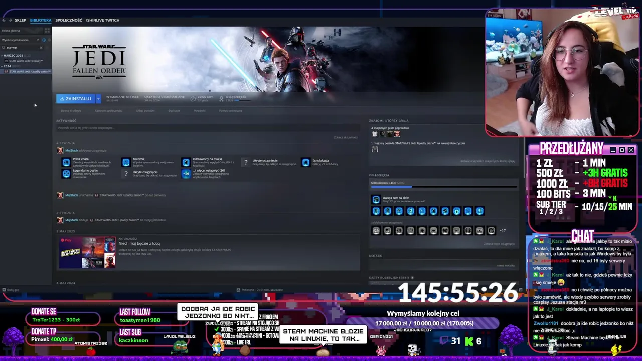Screen dimensions: 642x361
Task: Show the +17 locked achievements
Action: tap(503, 231)
